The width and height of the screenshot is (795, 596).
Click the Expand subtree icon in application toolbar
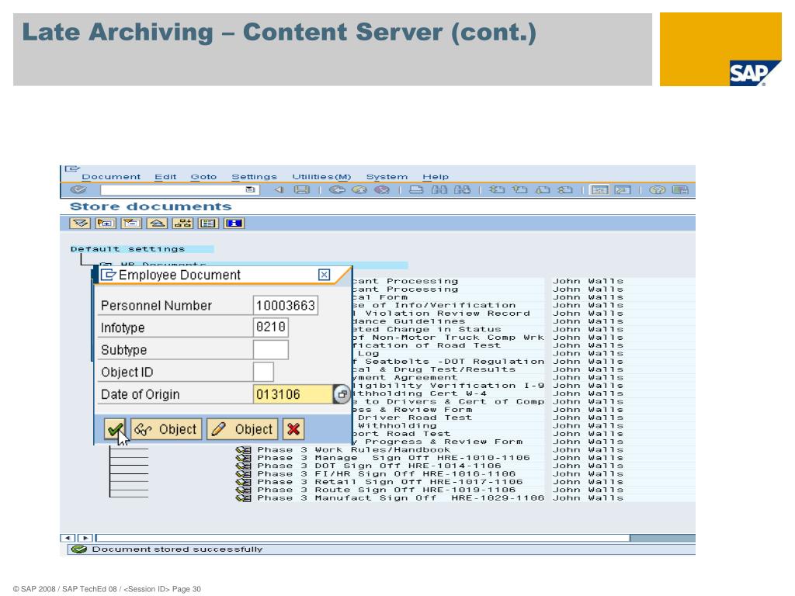[106, 223]
